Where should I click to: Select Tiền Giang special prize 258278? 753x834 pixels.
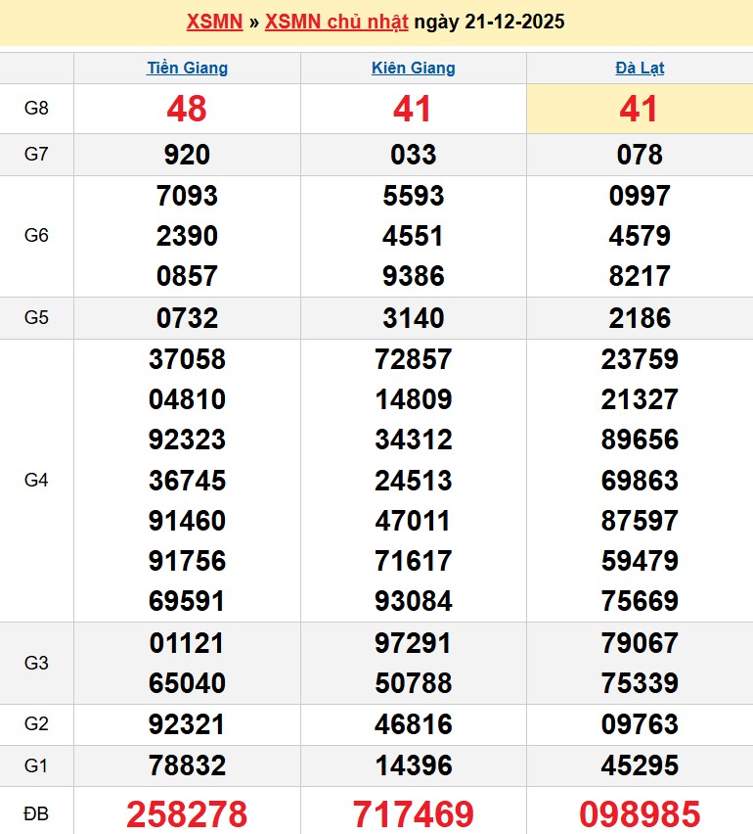pyautogui.click(x=187, y=813)
